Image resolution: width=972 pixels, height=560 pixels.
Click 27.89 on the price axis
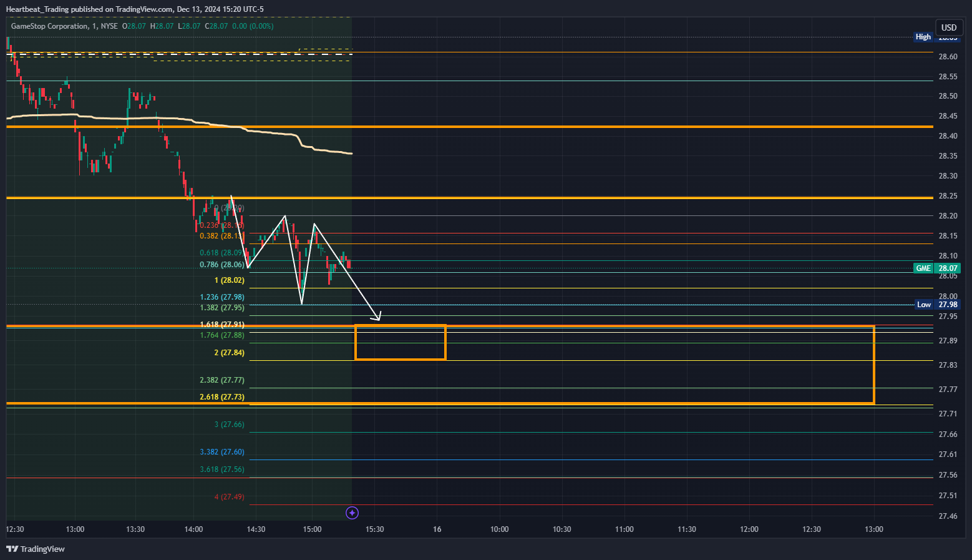coord(948,341)
